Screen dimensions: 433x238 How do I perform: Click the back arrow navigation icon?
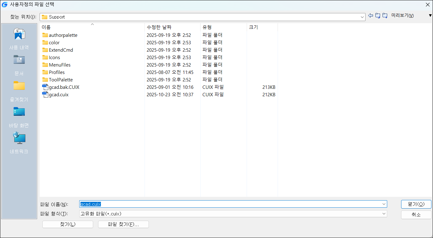(x=370, y=16)
